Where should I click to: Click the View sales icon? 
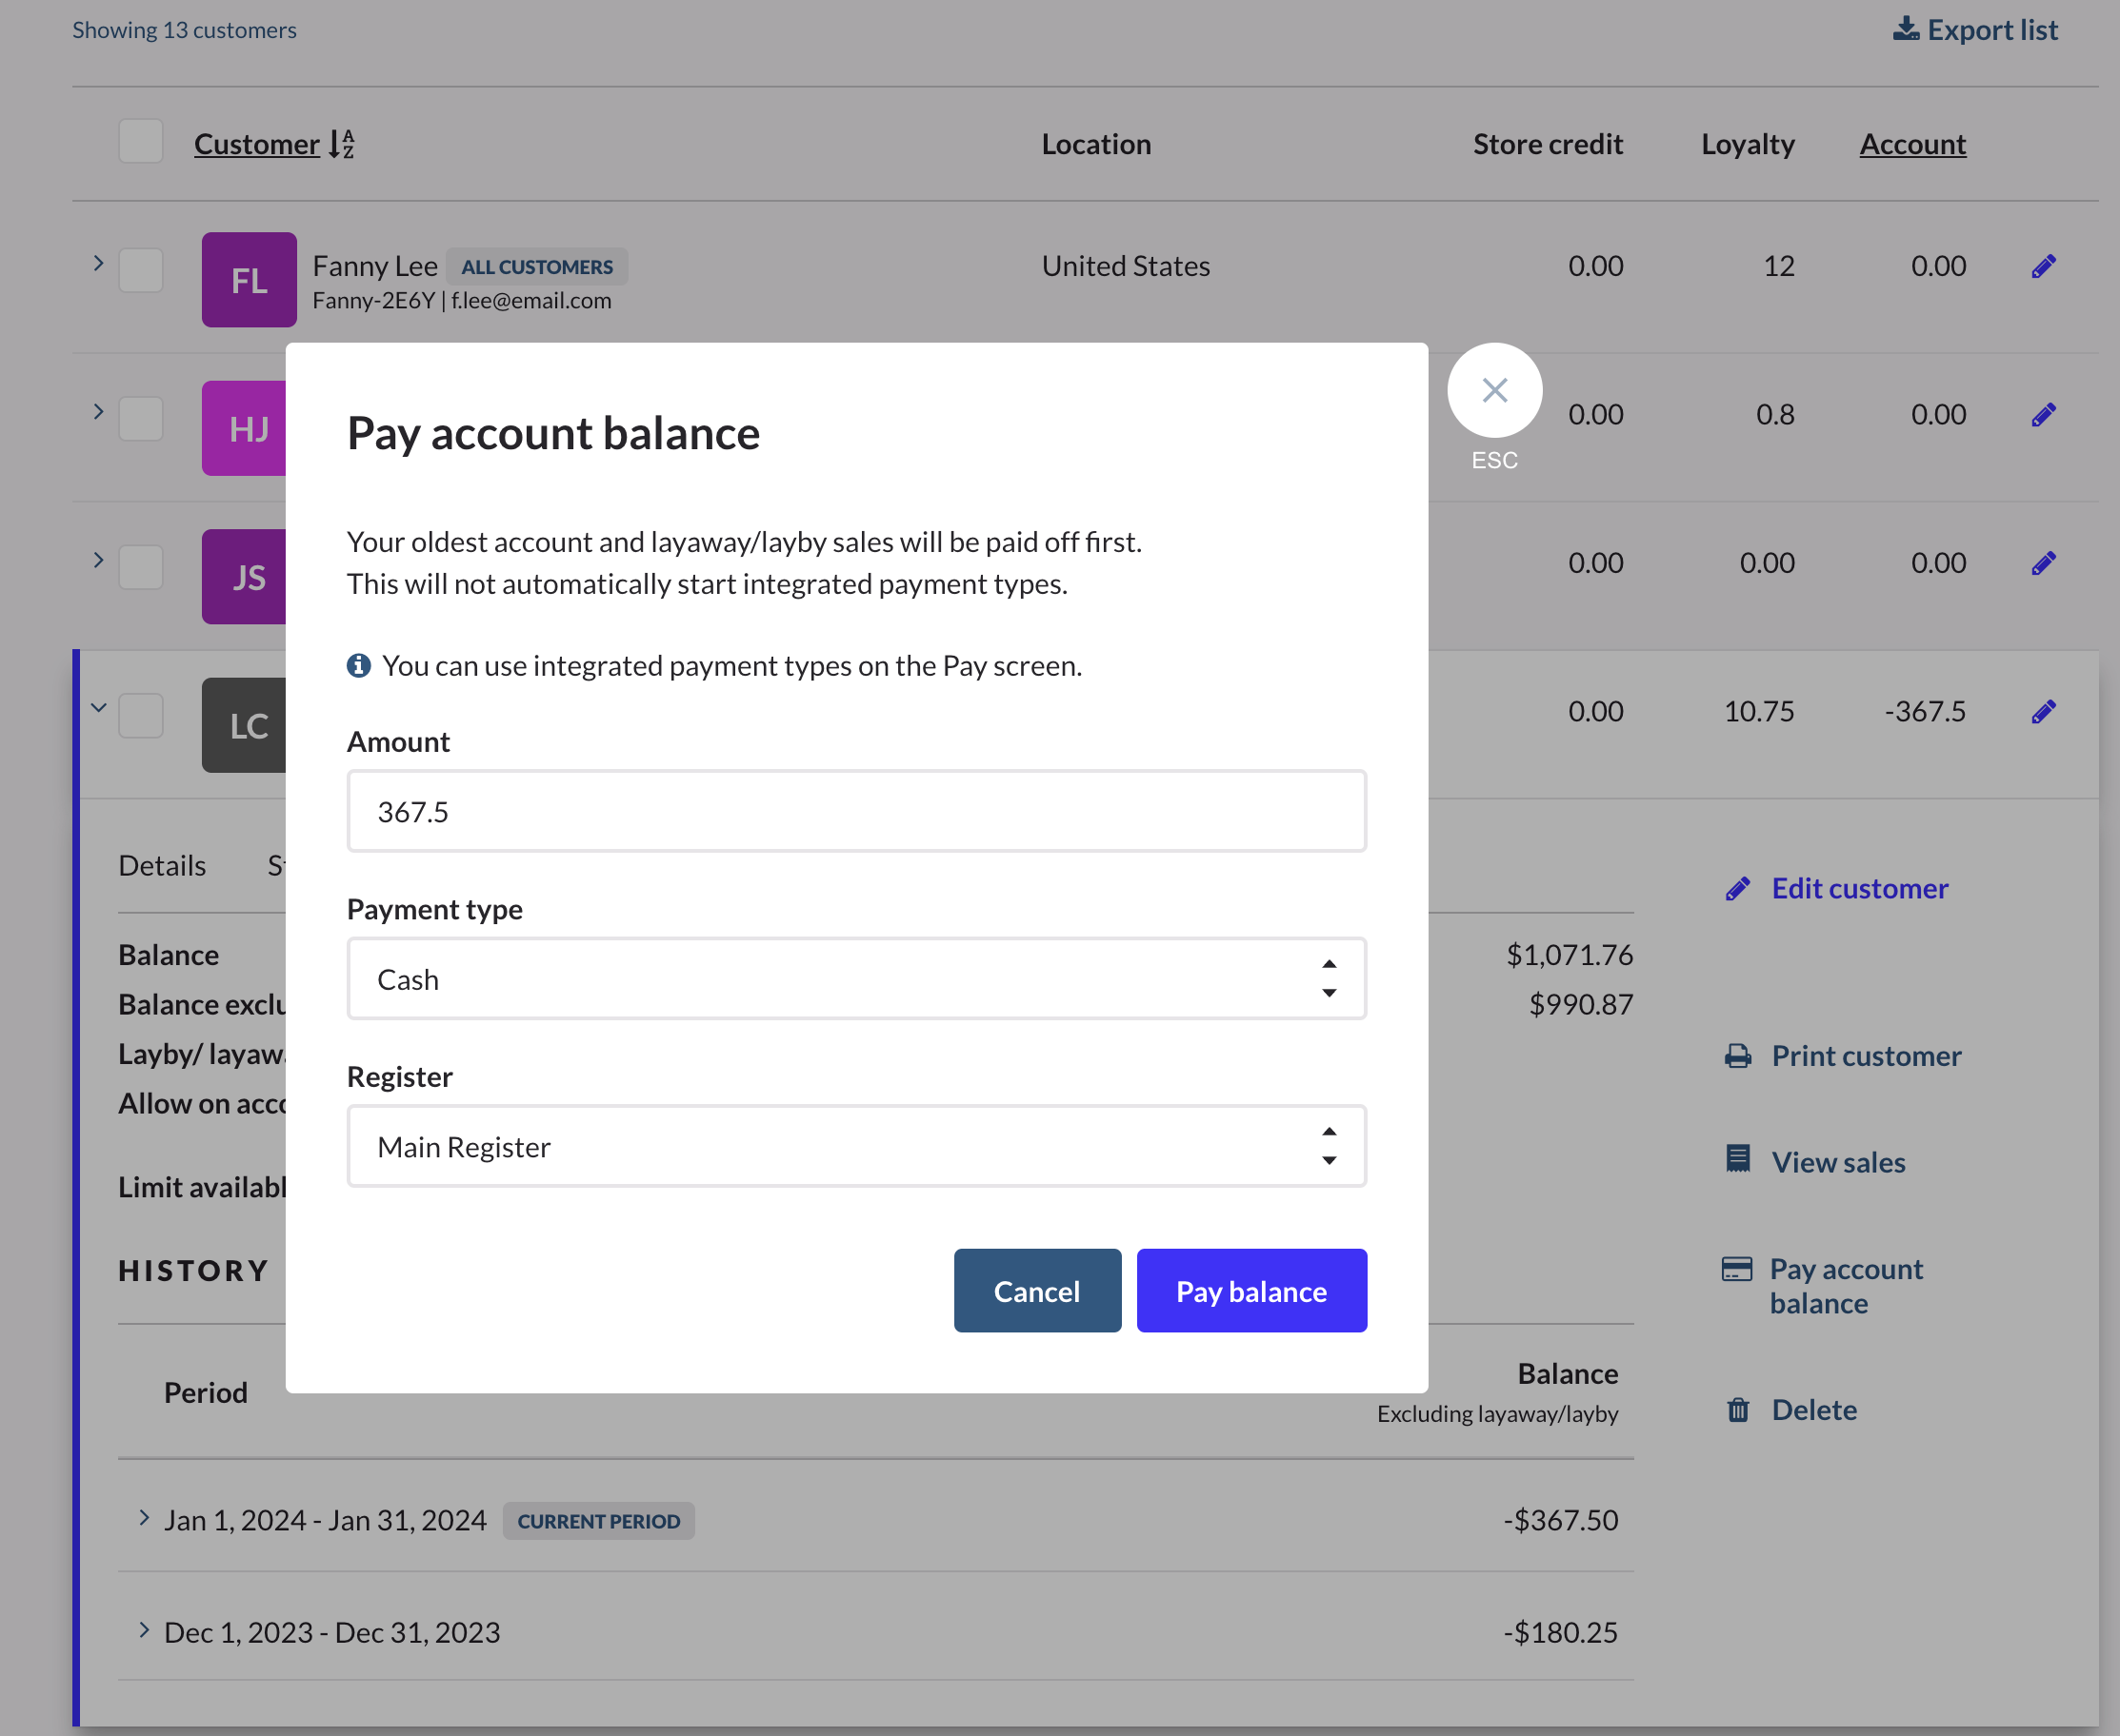tap(1739, 1158)
